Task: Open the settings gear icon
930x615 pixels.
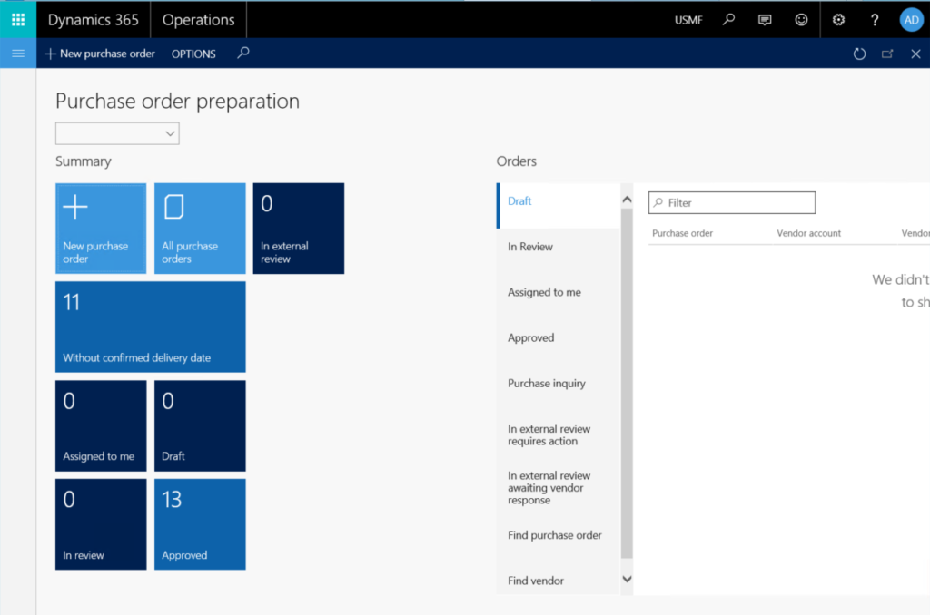Action: pyautogui.click(x=838, y=19)
